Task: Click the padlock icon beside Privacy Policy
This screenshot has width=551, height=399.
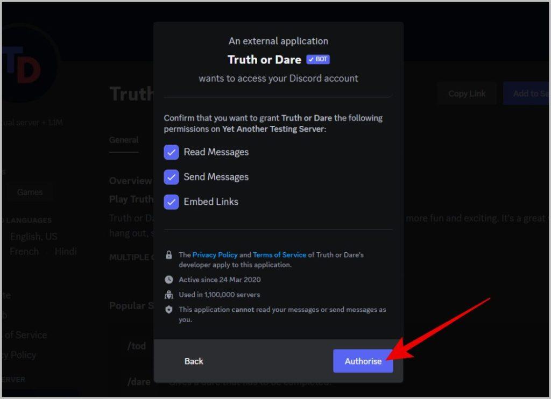Action: pos(168,255)
